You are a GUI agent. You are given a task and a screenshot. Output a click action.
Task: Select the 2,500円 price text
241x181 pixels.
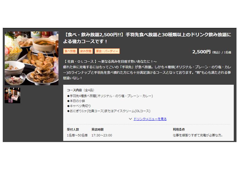coord(201,52)
